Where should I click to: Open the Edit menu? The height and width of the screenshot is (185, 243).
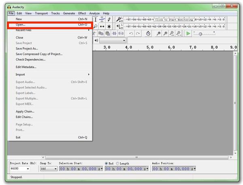coord(19,13)
